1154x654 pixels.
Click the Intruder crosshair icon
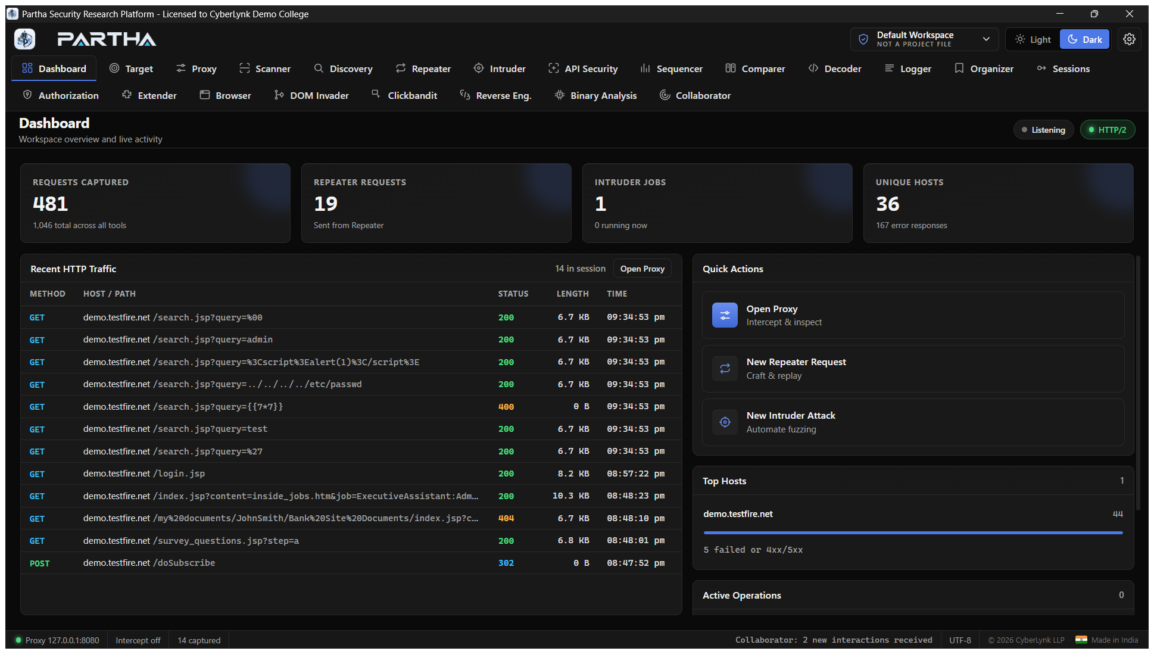pyautogui.click(x=479, y=68)
